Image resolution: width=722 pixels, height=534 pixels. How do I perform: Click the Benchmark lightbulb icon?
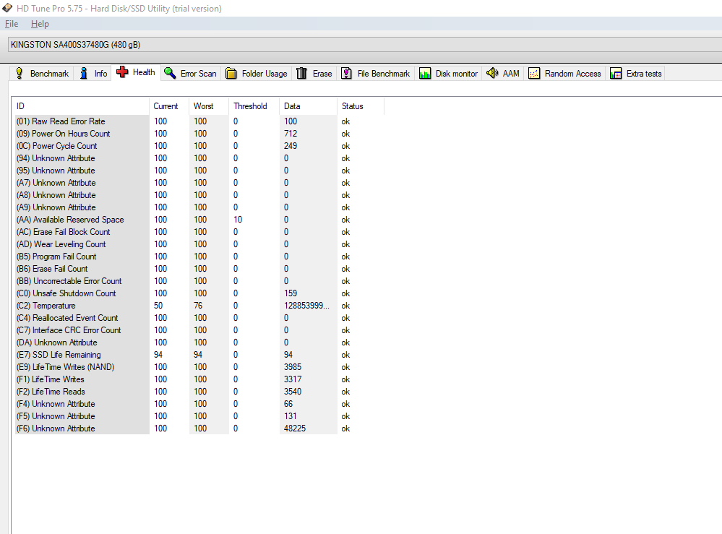point(19,73)
